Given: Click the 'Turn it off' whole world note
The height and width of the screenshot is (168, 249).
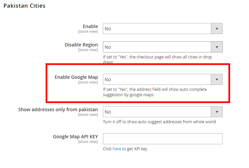Looking at the screenshot, I should [159, 122].
